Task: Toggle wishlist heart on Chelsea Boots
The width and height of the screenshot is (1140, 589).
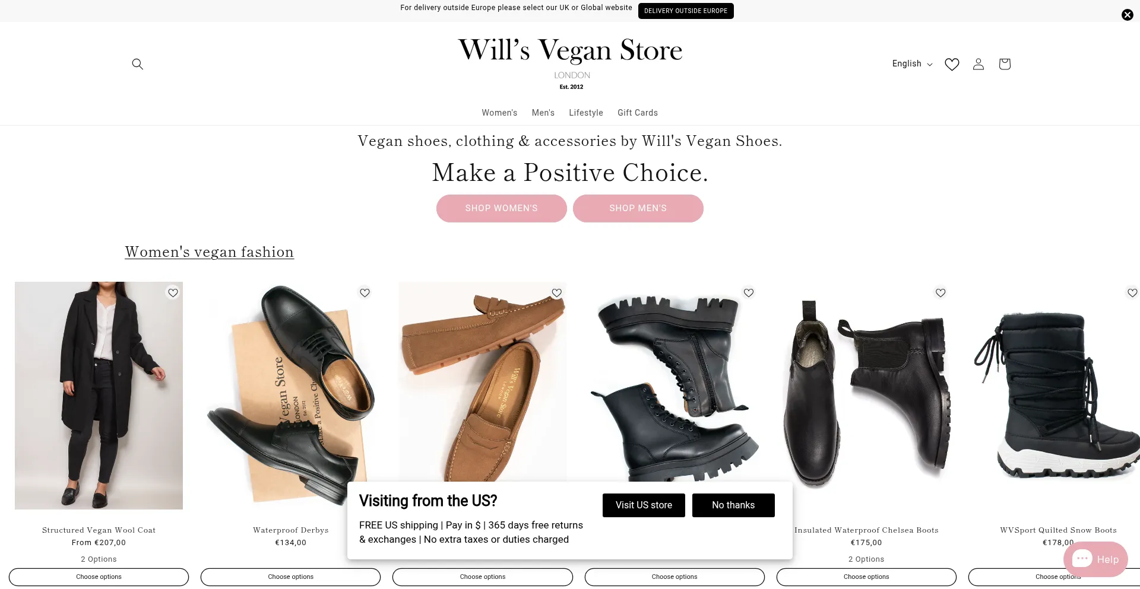Action: tap(940, 292)
